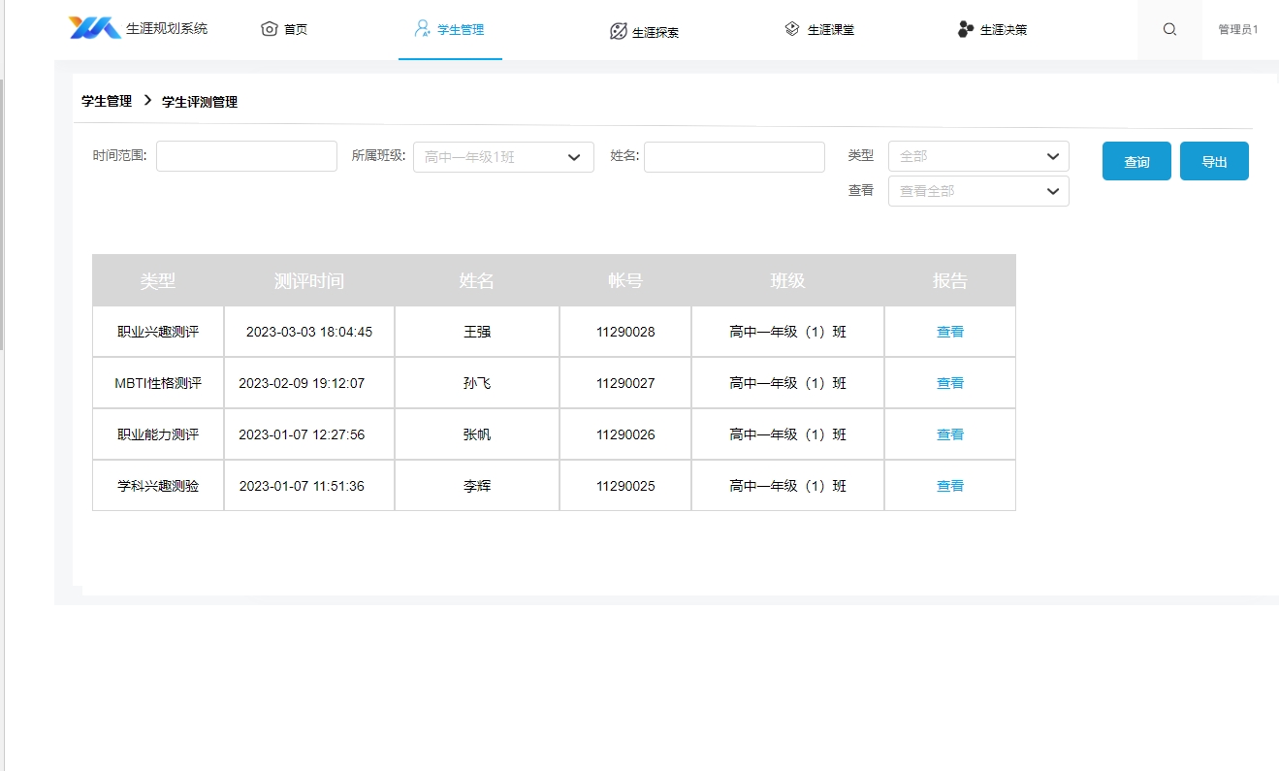Click the home icon beside 首页
This screenshot has height=771, width=1279.
click(270, 29)
